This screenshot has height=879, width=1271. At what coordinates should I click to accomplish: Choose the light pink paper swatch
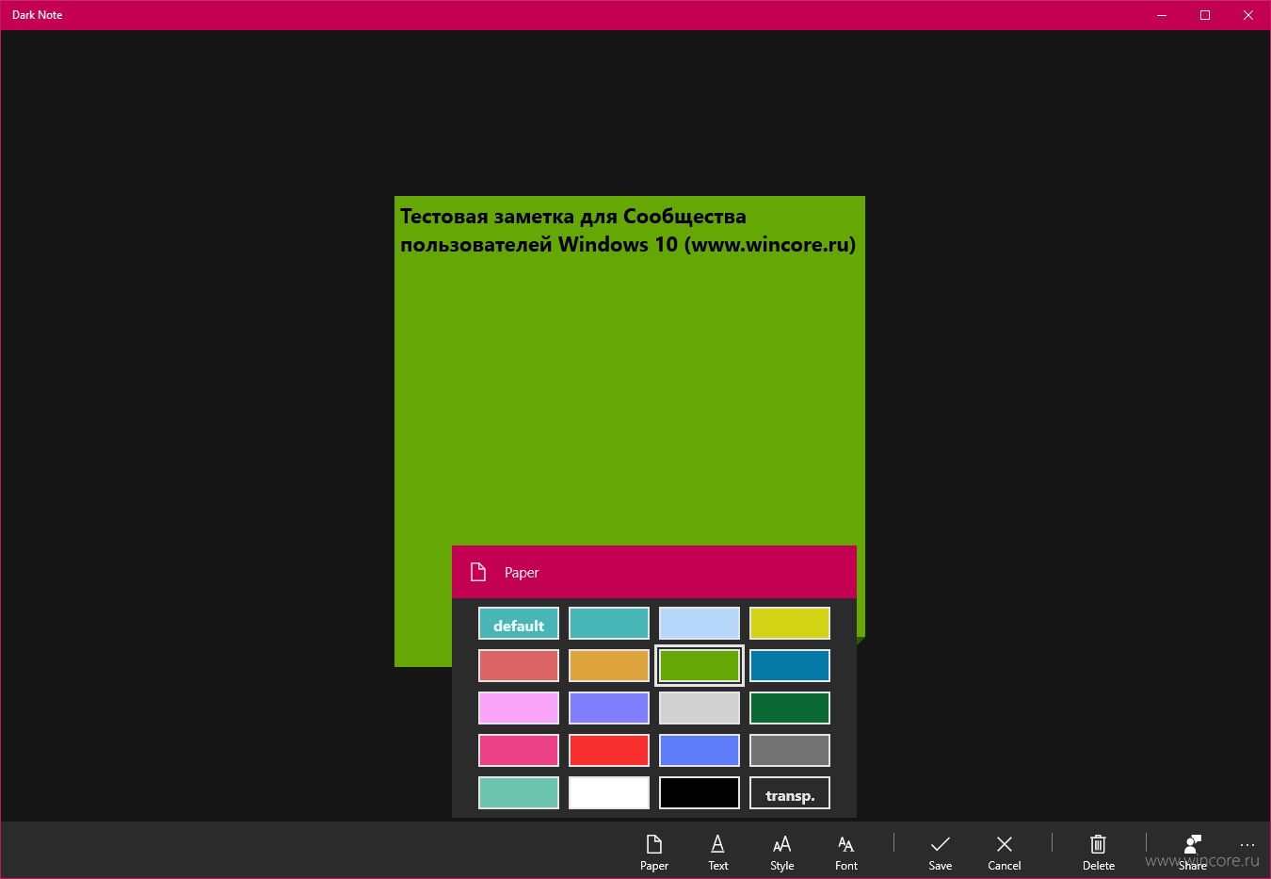519,708
